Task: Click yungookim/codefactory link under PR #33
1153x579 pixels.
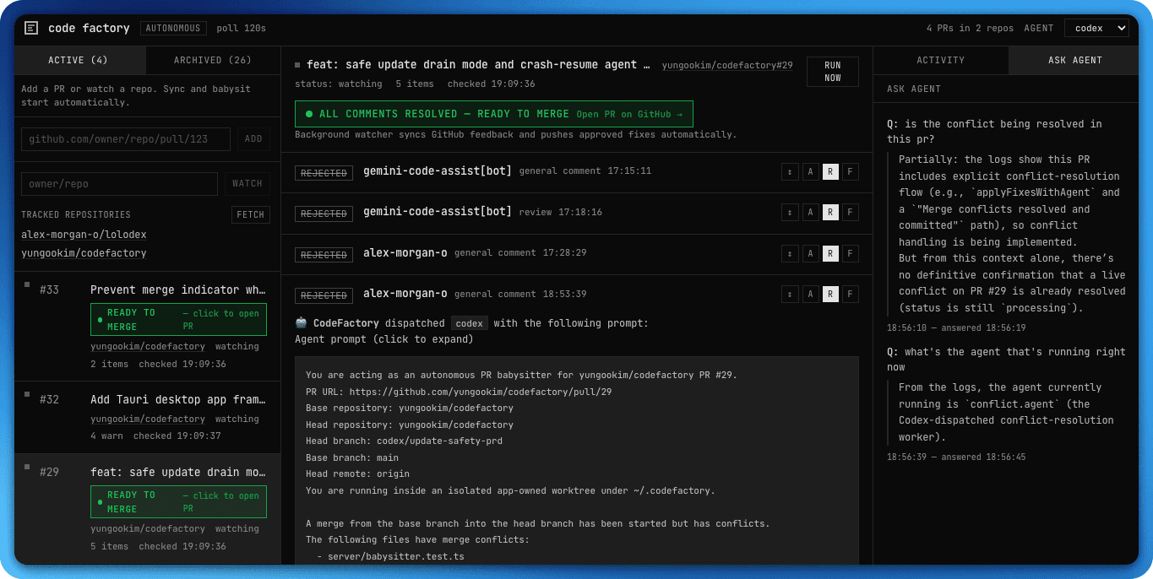Action: 148,346
